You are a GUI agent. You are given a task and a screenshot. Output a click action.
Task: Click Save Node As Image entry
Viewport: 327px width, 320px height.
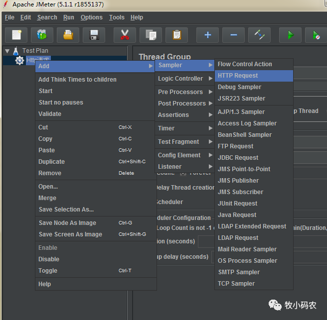coord(95,223)
